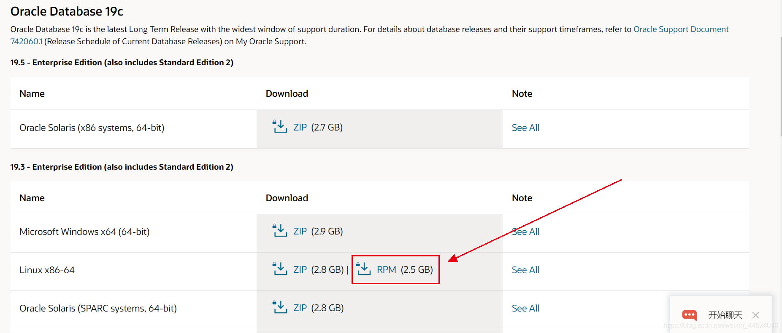Click the red chat bubble icon
This screenshot has height=333, width=782.
point(690,315)
